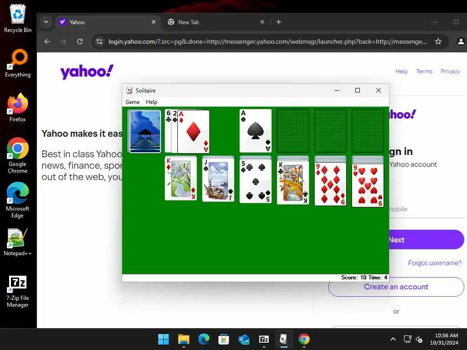Select the King of Clubs tableau card
Viewport: 467px width, 350px height.
(293, 183)
